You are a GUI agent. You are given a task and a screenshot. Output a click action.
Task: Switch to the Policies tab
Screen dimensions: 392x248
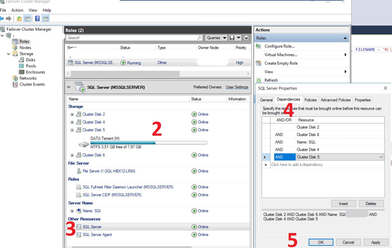310,100
